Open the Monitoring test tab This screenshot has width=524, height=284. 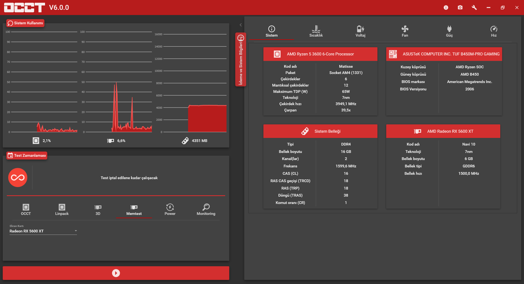(206, 210)
